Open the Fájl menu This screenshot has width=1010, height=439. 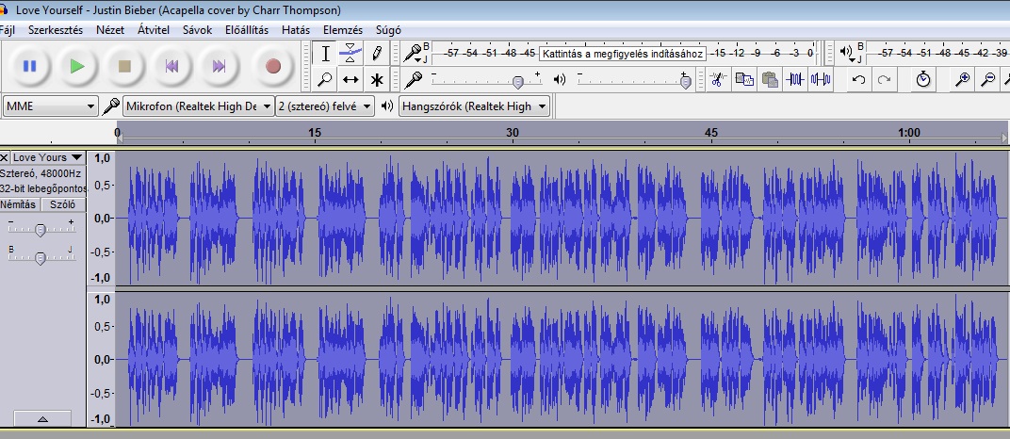[x=8, y=29]
